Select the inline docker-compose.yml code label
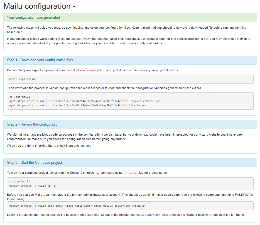Screen dimensions: 260x225 pos(87,70)
